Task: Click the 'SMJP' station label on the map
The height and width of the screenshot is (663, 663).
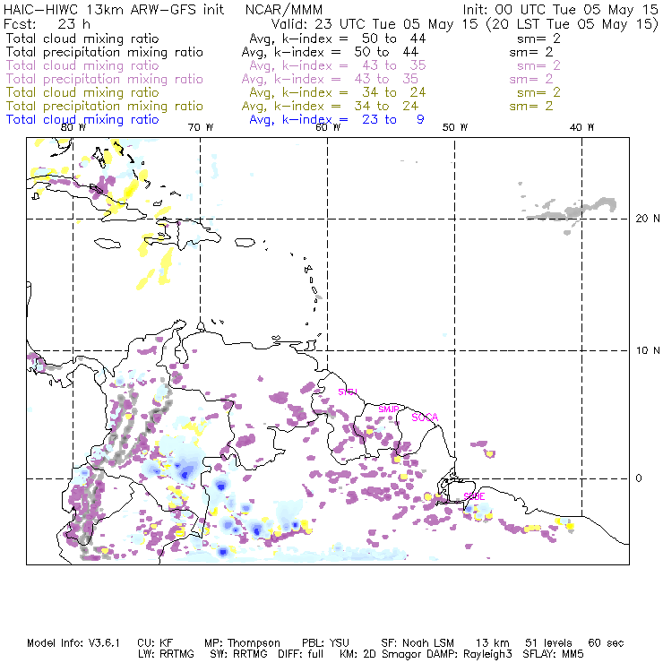Action: [389, 409]
